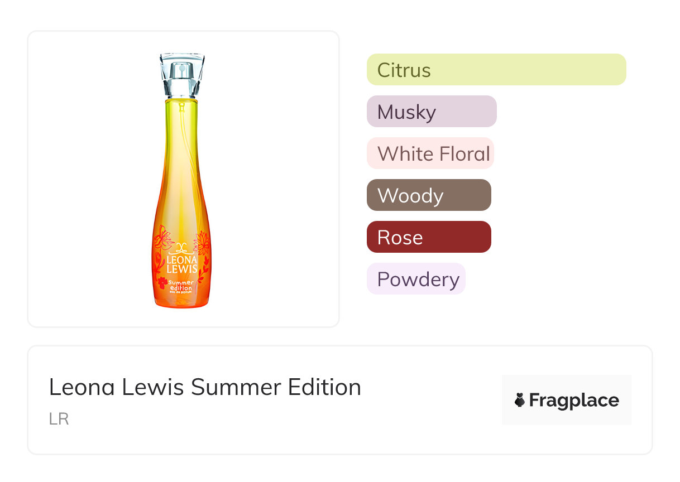This screenshot has height=482, width=680.
Task: Click the outlined flower on the bottle's left
Action: (162, 238)
